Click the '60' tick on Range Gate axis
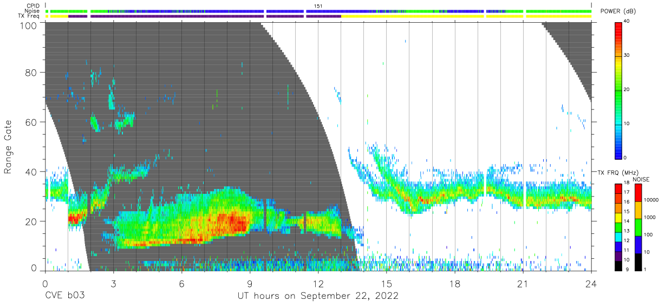 (x=32, y=122)
